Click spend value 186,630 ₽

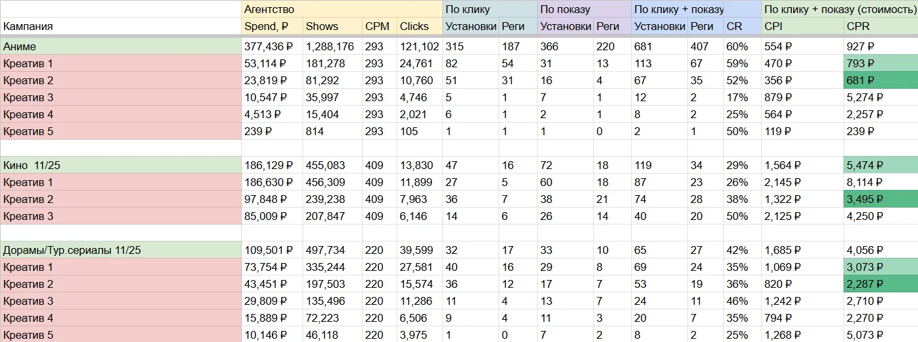(272, 182)
